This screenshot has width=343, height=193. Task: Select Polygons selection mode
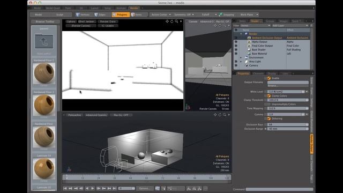pos(121,14)
